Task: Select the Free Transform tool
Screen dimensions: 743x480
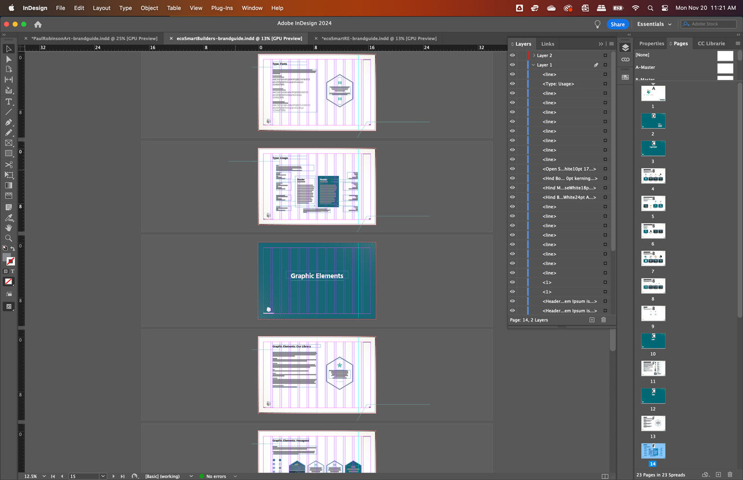Action: (x=8, y=175)
